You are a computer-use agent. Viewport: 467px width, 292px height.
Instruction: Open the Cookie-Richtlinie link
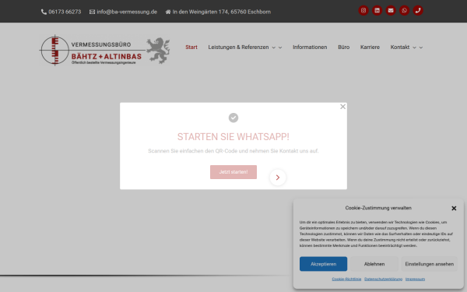point(346,280)
